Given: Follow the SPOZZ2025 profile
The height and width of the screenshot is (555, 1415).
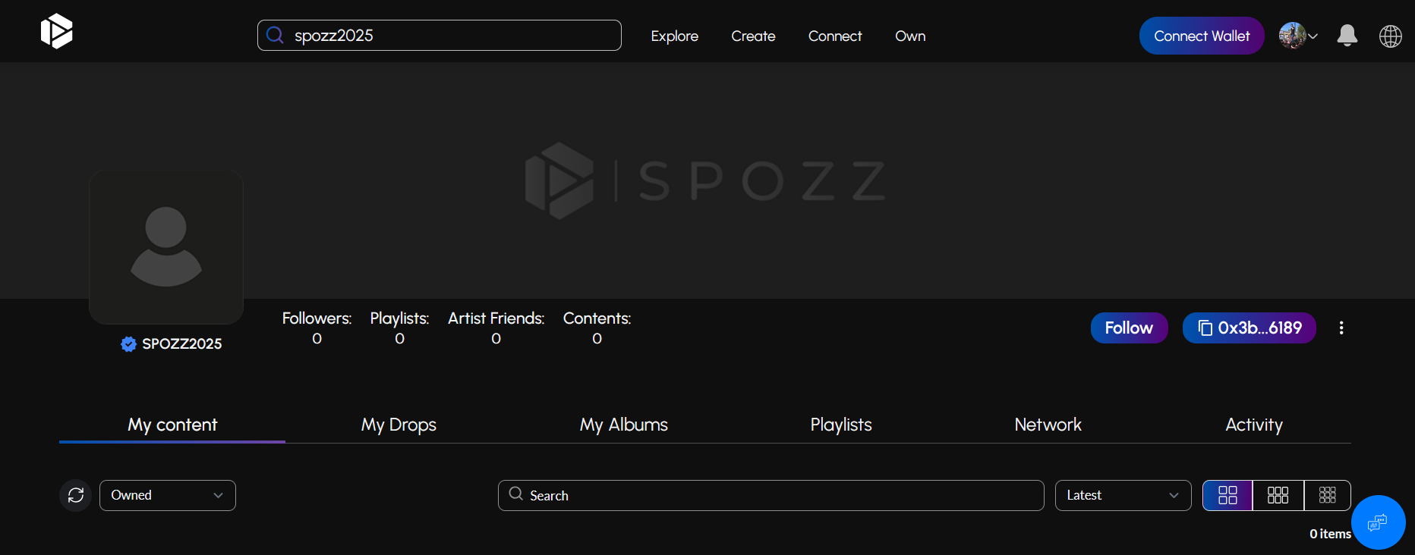Looking at the screenshot, I should [x=1129, y=328].
